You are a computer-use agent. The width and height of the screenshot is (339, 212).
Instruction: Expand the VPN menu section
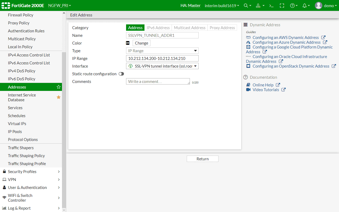[59, 179]
